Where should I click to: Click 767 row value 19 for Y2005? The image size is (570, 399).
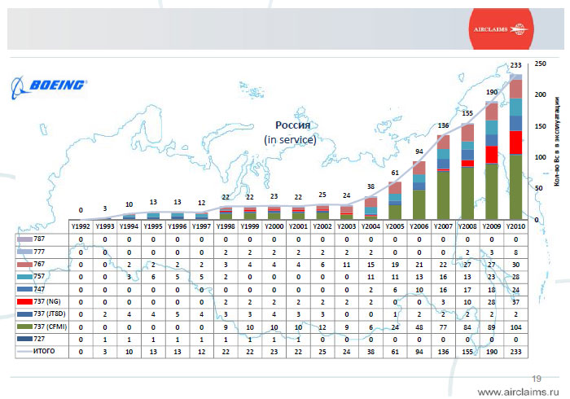[395, 265]
